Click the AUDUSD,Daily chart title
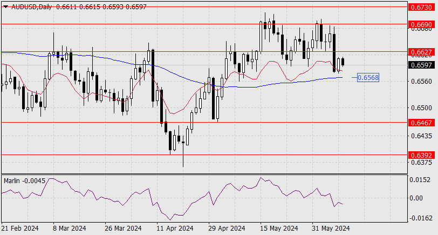Viewport: 438px width, 235px height. (31, 7)
